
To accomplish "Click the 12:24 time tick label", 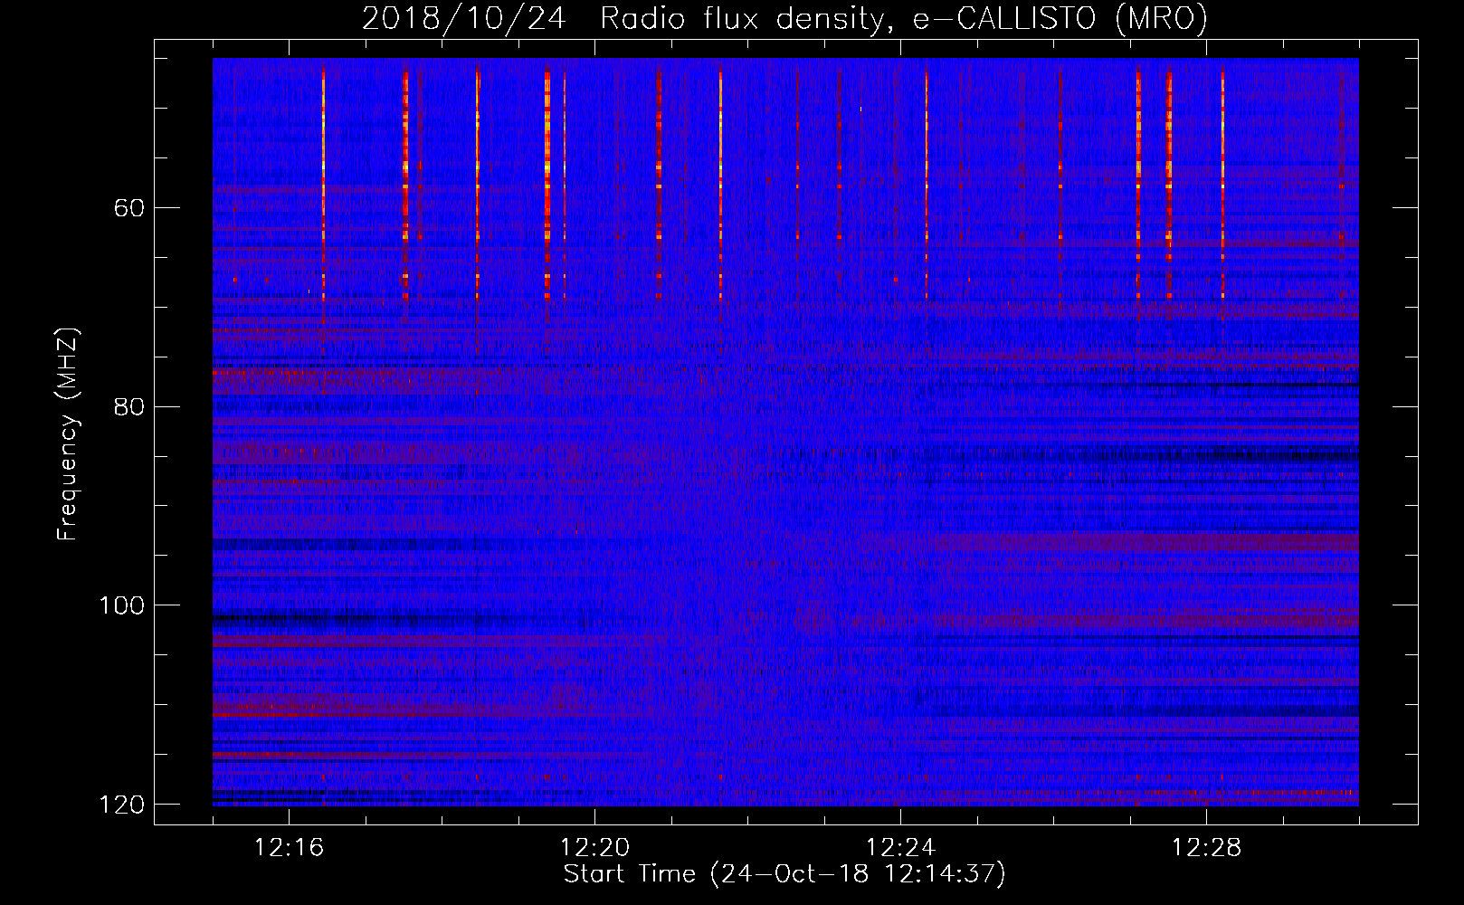I will click(x=900, y=848).
